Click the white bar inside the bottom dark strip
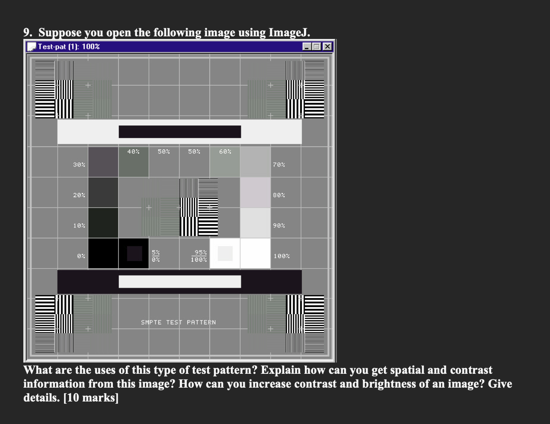Image resolution: width=550 pixels, height=424 pixels. [179, 281]
